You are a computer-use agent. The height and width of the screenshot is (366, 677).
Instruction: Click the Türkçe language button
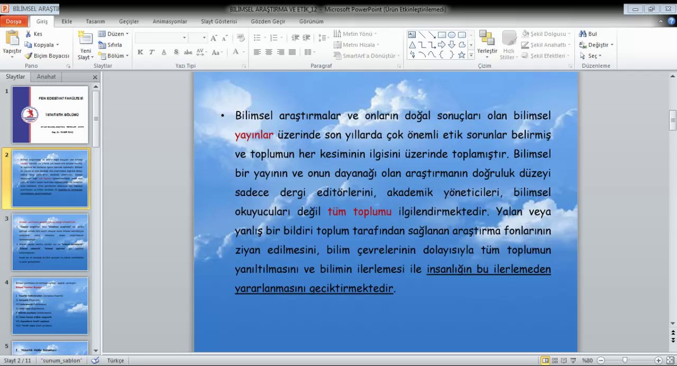[x=115, y=360]
